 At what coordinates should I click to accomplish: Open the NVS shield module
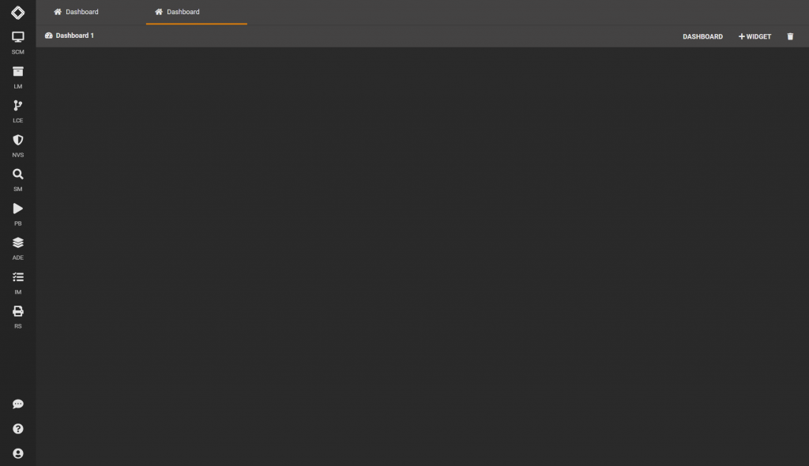17,145
